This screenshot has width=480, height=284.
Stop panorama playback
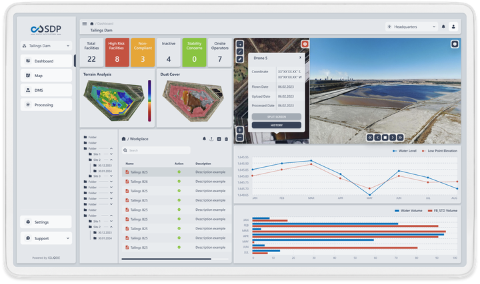coord(385,138)
